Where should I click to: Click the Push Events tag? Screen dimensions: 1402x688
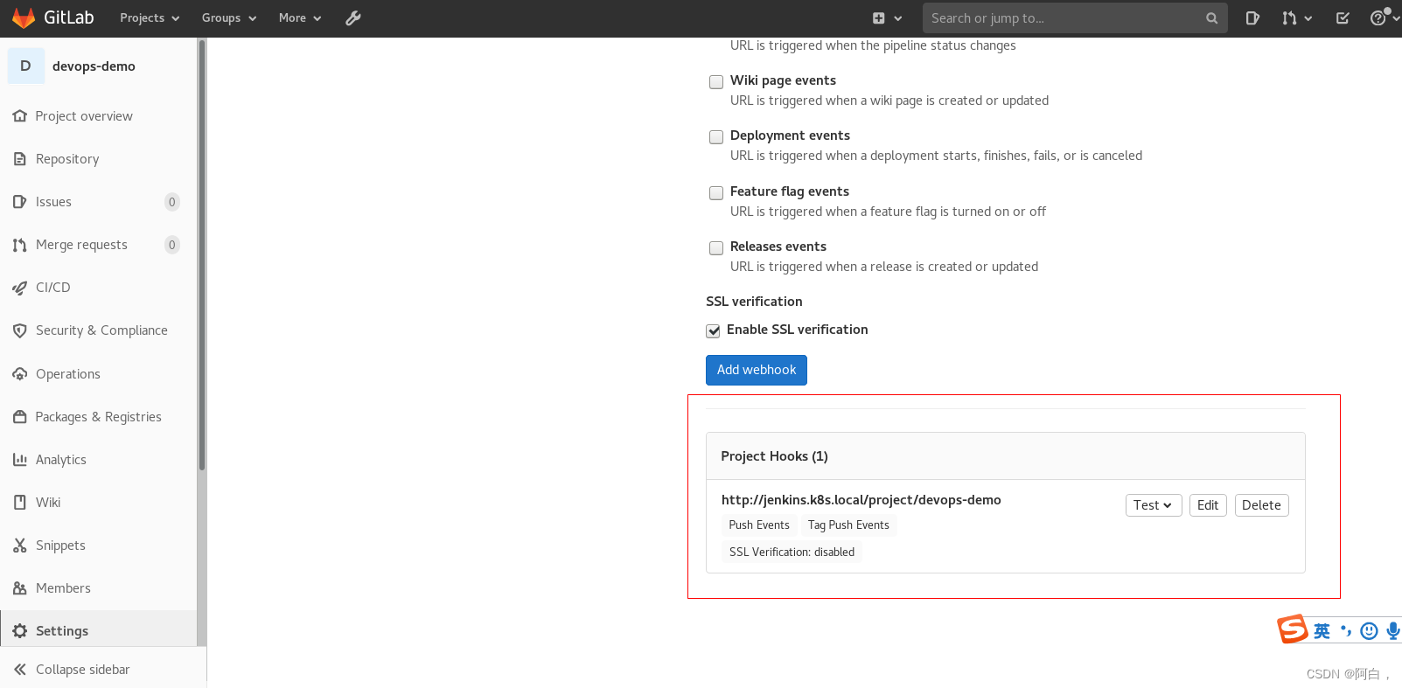click(x=759, y=525)
